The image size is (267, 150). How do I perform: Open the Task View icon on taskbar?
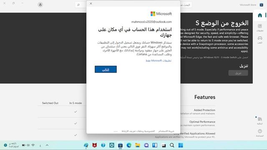(164, 145)
